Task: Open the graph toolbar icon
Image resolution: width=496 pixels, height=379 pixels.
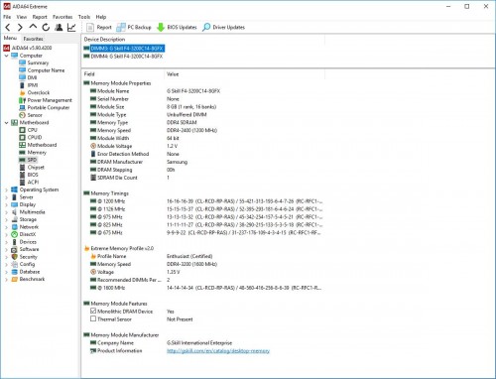Action: (x=71, y=28)
